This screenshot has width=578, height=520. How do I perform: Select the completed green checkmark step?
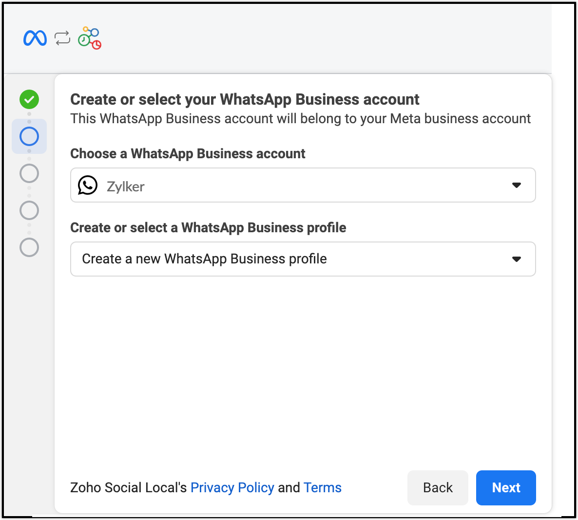[x=29, y=99]
